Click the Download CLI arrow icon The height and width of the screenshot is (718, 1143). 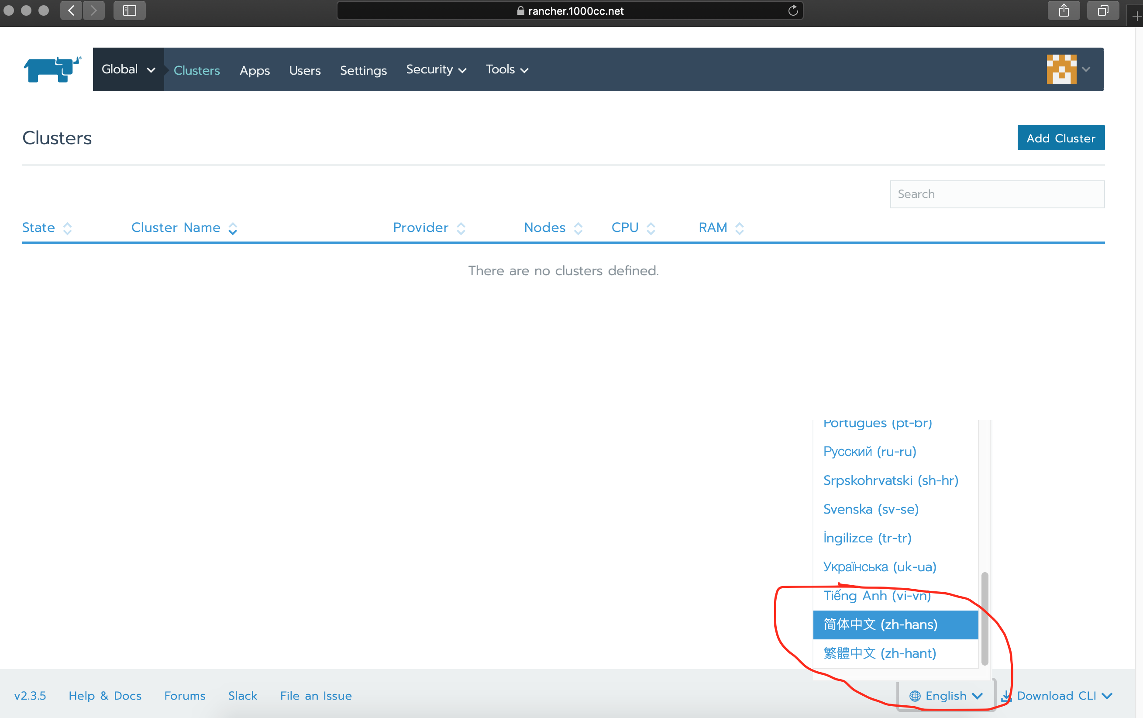point(1006,696)
